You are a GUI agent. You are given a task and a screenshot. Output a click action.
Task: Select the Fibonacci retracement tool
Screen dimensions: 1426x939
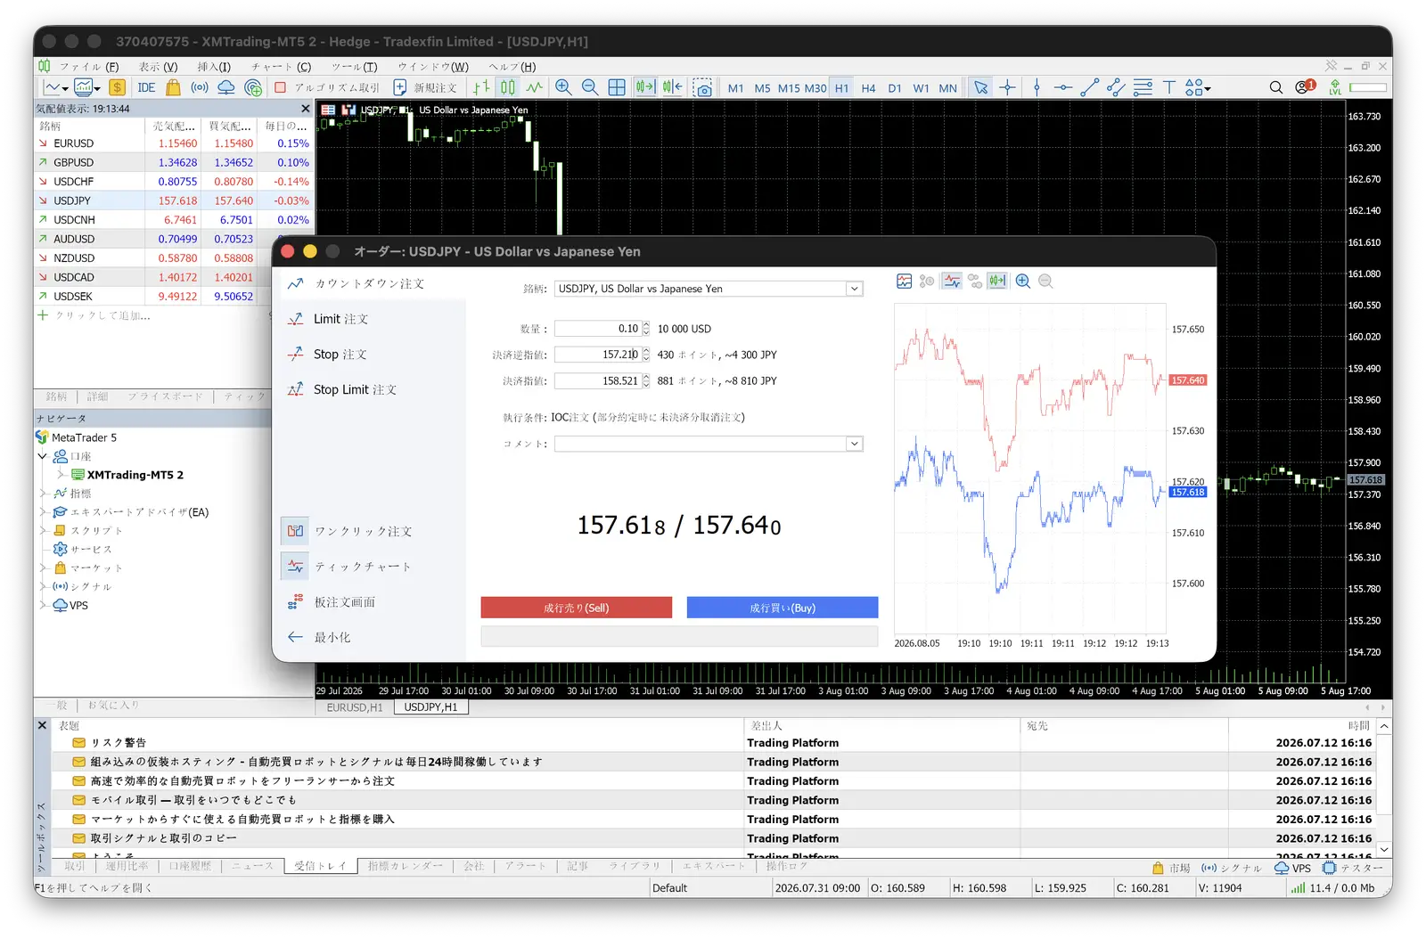point(1143,87)
